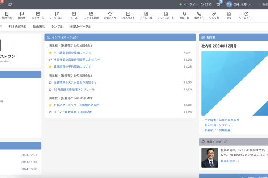Click the date 2024/10/20 in left panel
The height and width of the screenshot is (178, 268).
pyautogui.click(x=29, y=169)
